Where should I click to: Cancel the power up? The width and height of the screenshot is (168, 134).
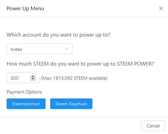[153, 126]
